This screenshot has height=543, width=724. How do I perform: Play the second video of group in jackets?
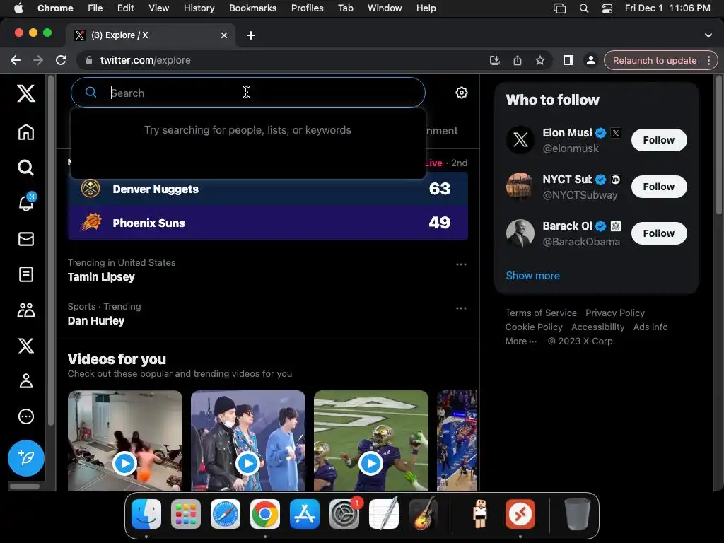[248, 463]
